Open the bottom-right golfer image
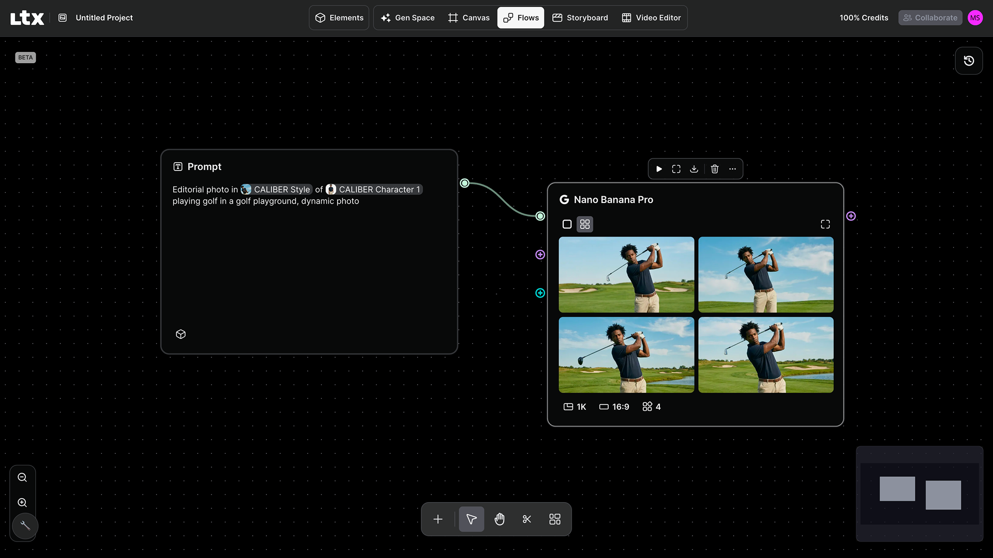Image resolution: width=993 pixels, height=558 pixels. 765,355
